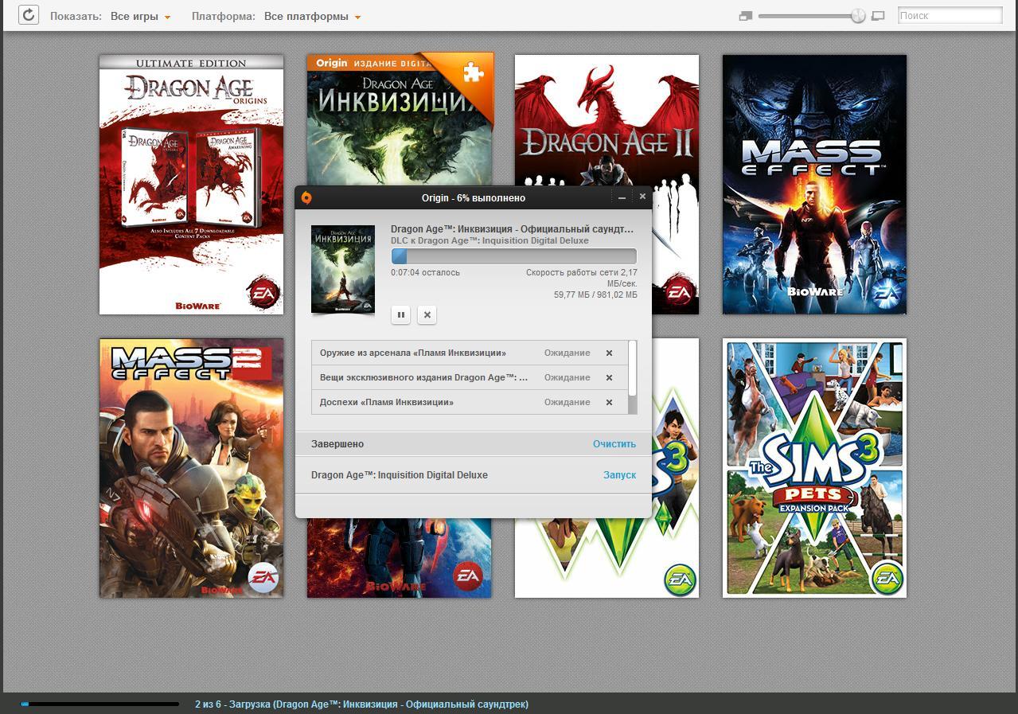The image size is (1018, 714).
Task: Open Dragon Age Инквизиция game tile
Action: 400,119
